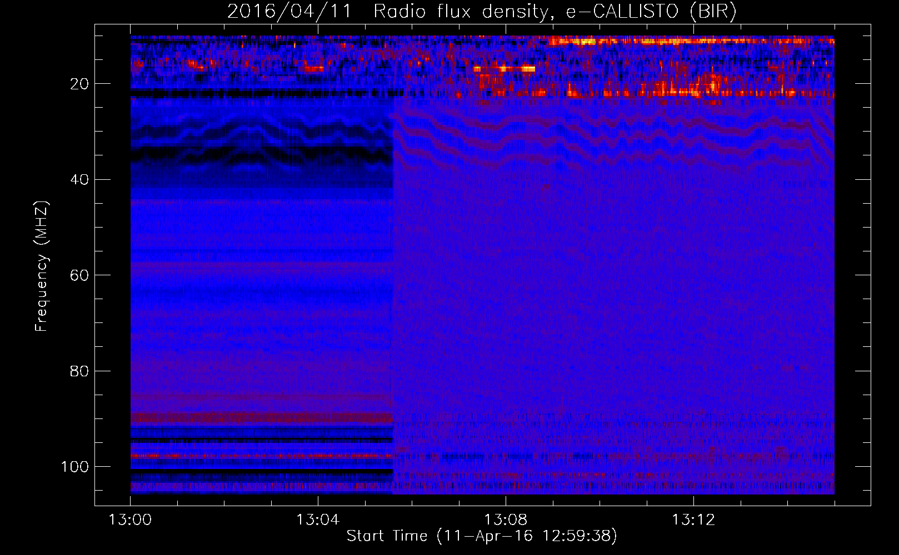Click the 60 frequency axis label
Screen dimensions: 899x555
pyautogui.click(x=79, y=275)
